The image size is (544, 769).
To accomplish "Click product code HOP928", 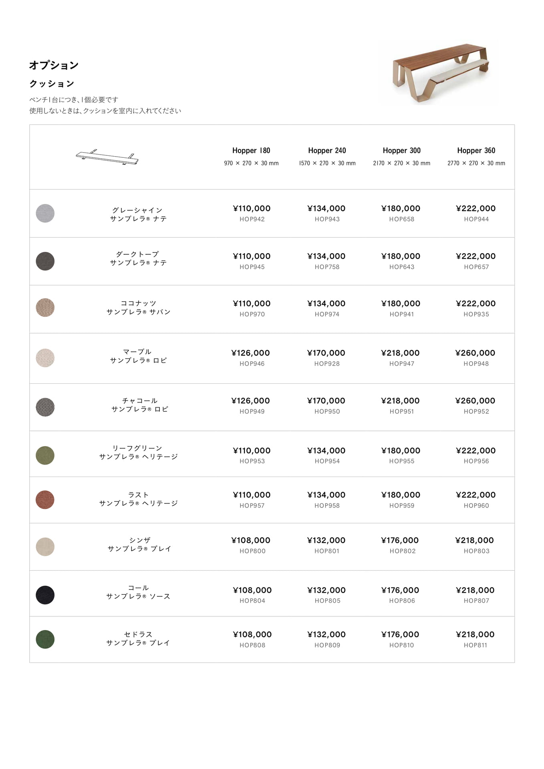I will click(327, 364).
